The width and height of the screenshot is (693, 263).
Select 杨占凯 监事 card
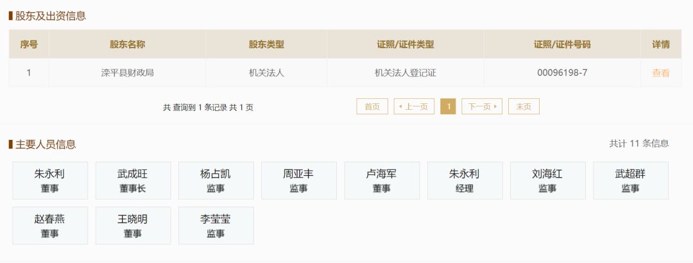click(x=216, y=180)
